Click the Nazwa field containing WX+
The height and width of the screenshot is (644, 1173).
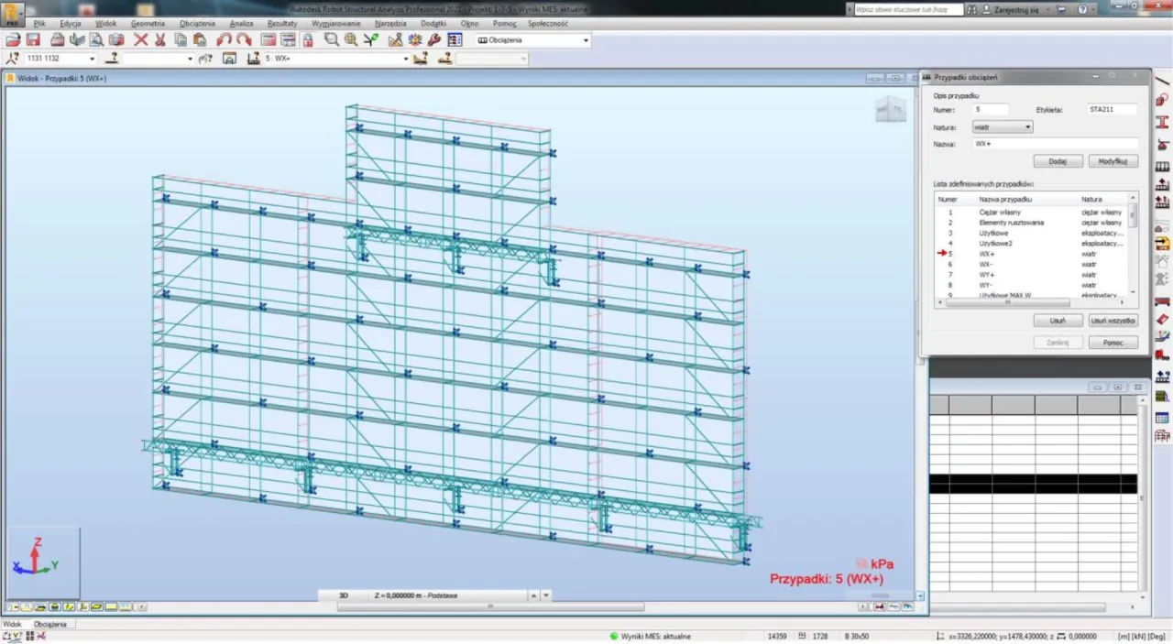coord(1054,144)
